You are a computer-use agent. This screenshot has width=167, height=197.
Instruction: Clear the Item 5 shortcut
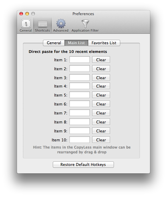tap(101, 95)
